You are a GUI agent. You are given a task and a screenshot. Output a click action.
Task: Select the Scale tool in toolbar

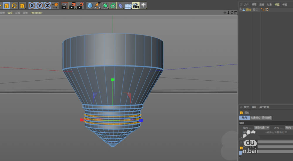click(6, 6)
